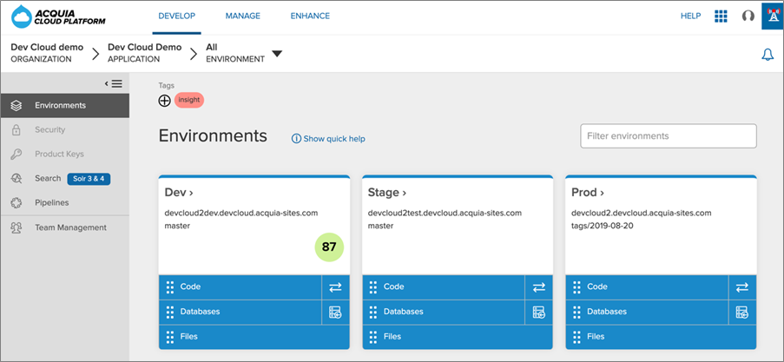The image size is (784, 362).
Task: Click Dev environment code deploy arrows icon
Action: click(x=335, y=286)
